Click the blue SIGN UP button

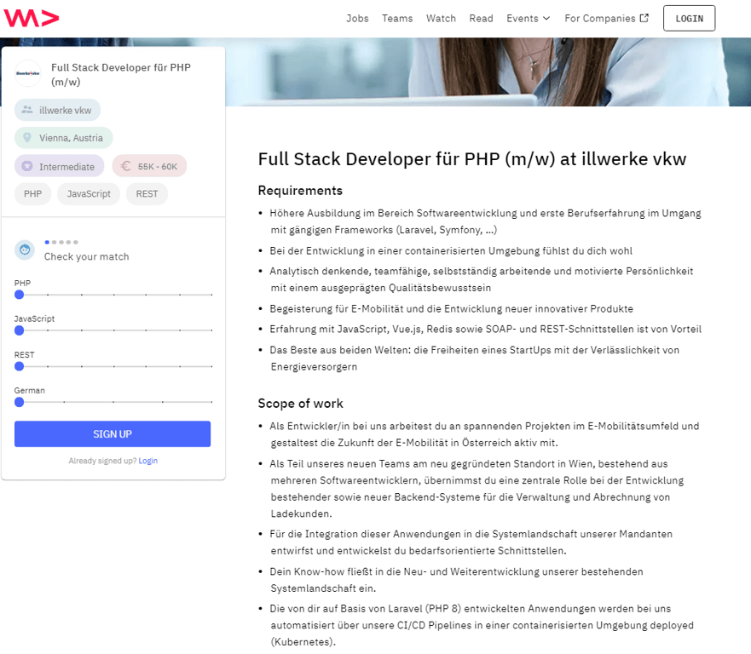coord(113,434)
